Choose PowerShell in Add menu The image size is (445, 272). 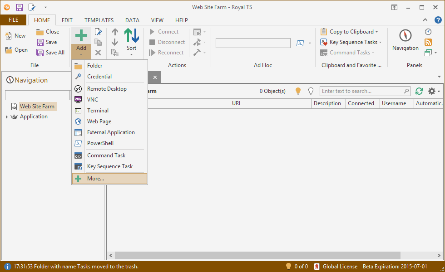point(109,143)
